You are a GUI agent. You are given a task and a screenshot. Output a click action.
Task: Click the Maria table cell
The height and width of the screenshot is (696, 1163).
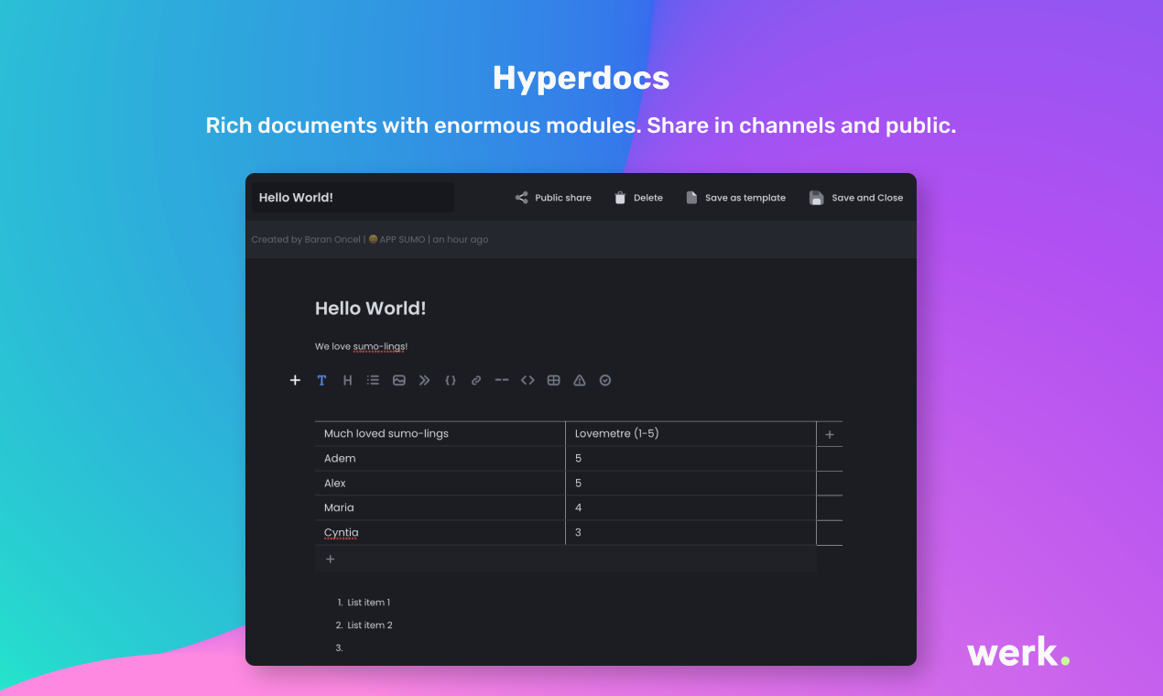pyautogui.click(x=440, y=508)
